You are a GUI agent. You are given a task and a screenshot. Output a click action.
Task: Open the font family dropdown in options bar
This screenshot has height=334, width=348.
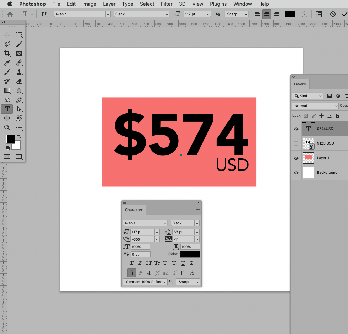point(108,14)
